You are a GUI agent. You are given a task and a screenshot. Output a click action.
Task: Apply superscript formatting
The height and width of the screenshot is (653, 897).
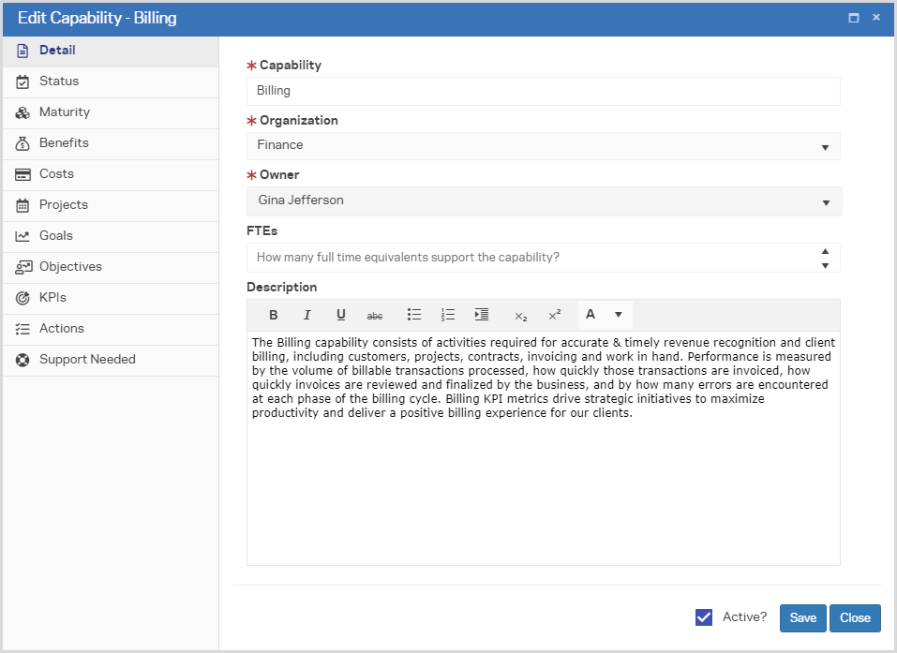tap(555, 315)
